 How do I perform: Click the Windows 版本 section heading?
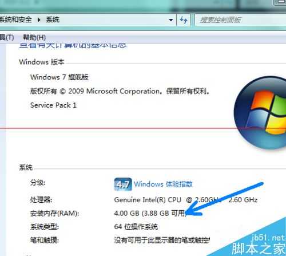click(42, 62)
